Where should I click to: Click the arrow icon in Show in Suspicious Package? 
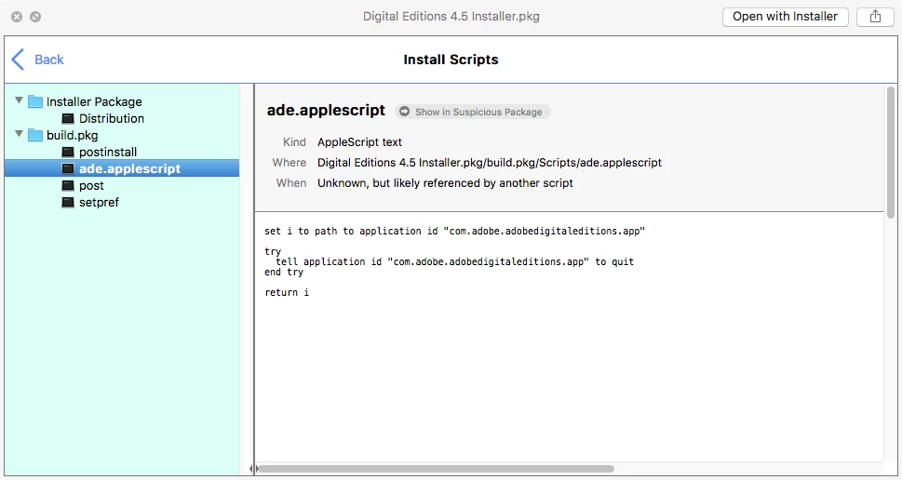[404, 112]
